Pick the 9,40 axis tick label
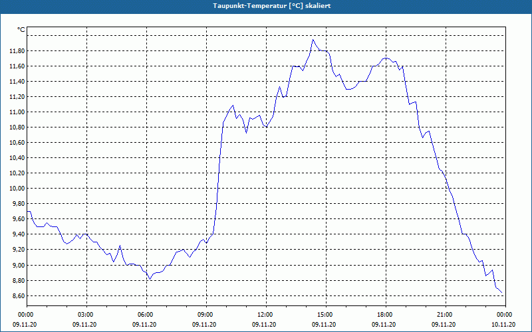Viewport: 532px width, 332px height. (18, 234)
